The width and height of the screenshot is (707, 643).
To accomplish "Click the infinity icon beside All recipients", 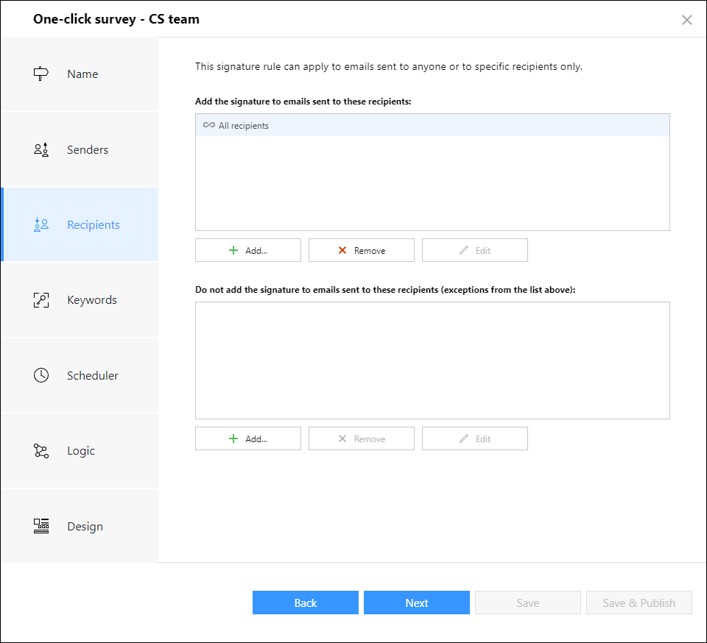I will point(208,125).
